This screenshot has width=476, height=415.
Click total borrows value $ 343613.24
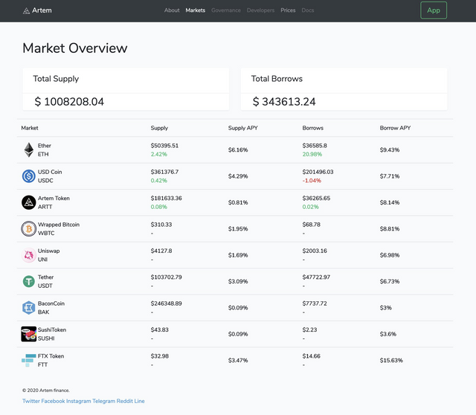click(284, 102)
